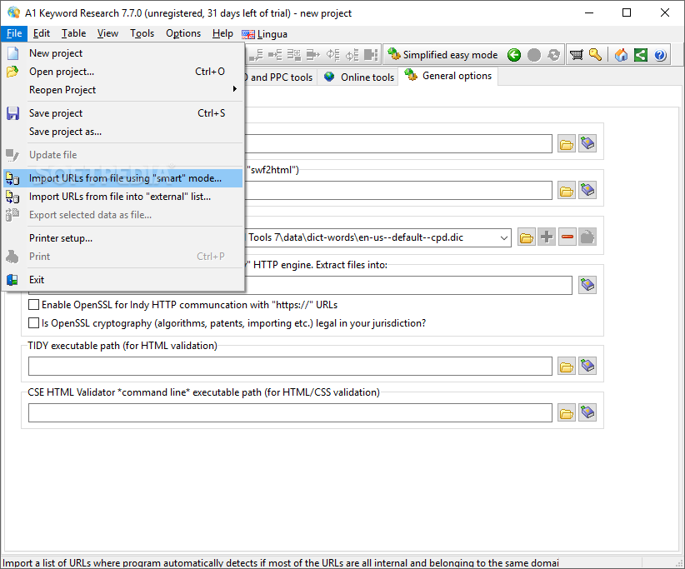Image resolution: width=685 pixels, height=569 pixels.
Task: Click folder browse icon for CSE HTML Validator
Action: click(567, 413)
